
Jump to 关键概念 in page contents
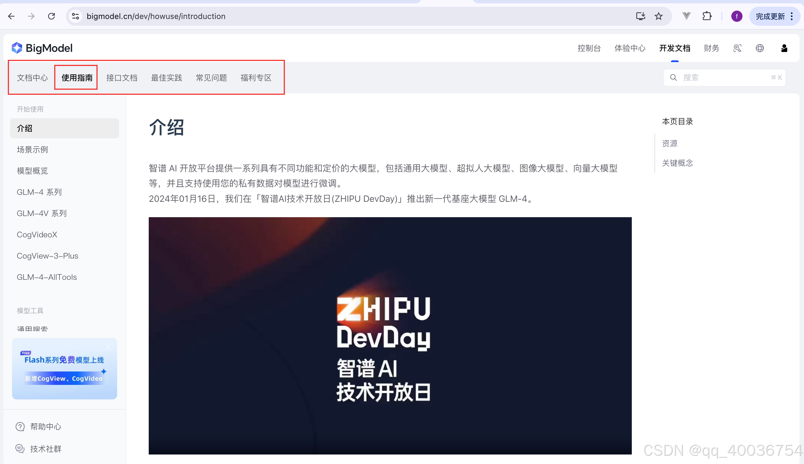point(677,163)
